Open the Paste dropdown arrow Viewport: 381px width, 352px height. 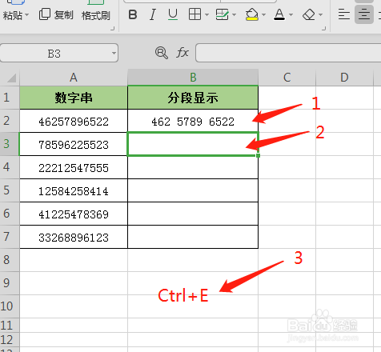coord(26,15)
